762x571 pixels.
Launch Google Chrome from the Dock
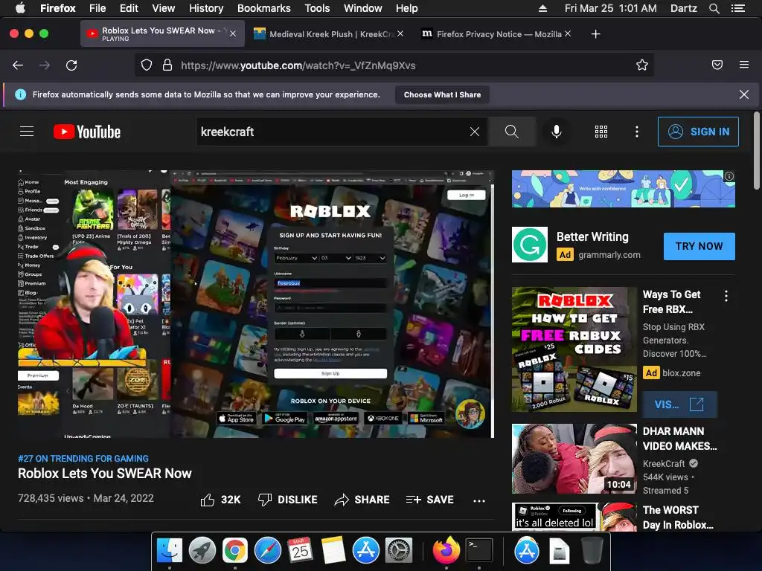point(235,551)
